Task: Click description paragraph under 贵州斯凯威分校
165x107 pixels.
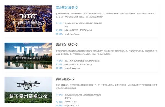Action: pyautogui.click(x=106, y=15)
